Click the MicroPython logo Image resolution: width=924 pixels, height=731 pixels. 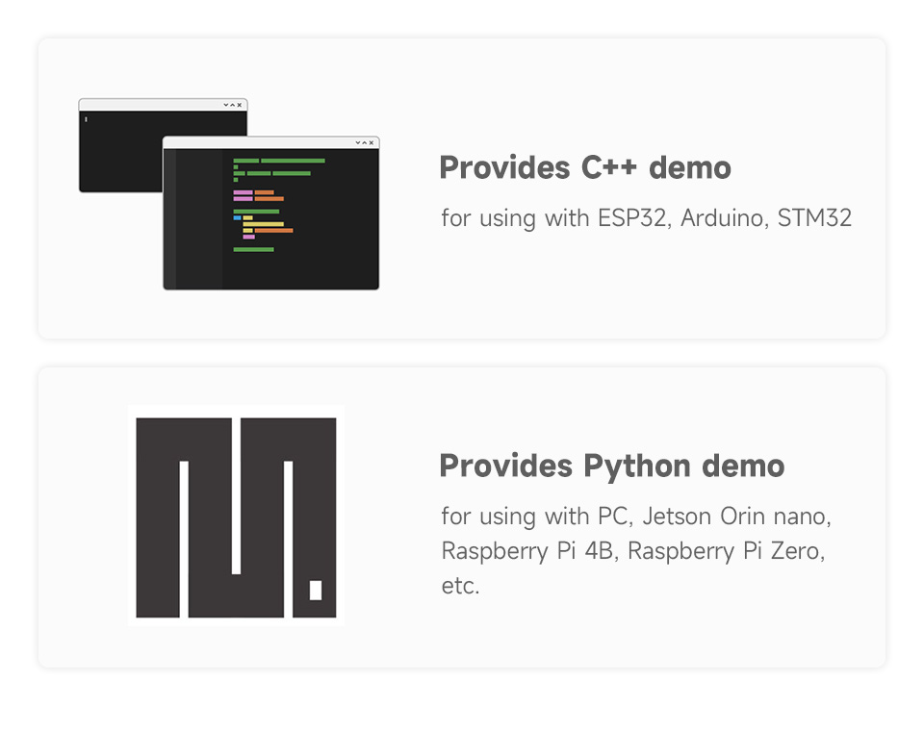[x=236, y=517]
